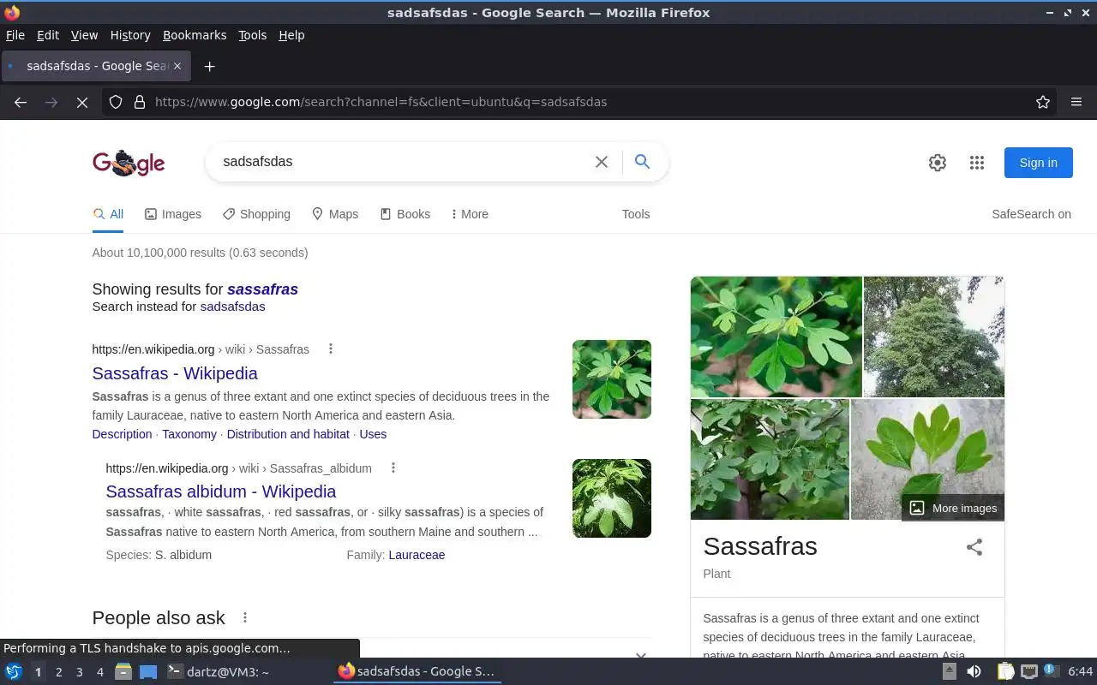Screen dimensions: 1097x685
Task: Click More images in knowledge panel
Action: click(x=953, y=508)
